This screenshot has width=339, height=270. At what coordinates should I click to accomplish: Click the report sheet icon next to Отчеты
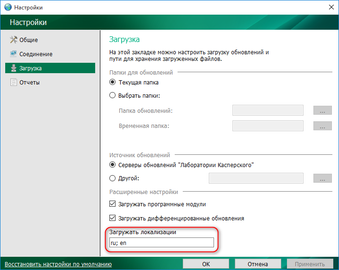[x=13, y=82]
